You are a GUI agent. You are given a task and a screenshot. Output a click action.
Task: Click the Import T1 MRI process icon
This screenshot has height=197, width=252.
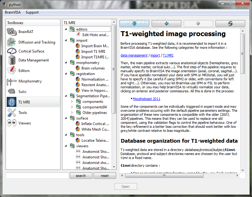(x=78, y=52)
